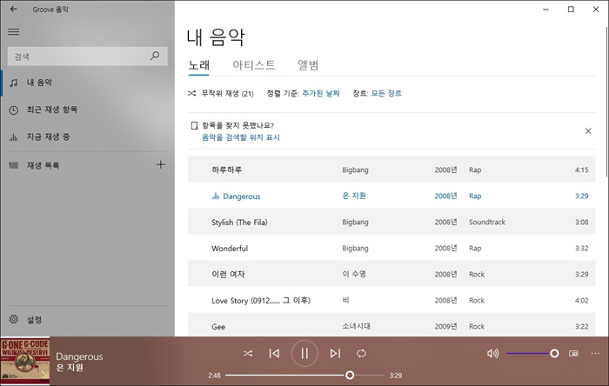Screen dimensions: 609x386
Task: Skip to next track
Action: 335,354
